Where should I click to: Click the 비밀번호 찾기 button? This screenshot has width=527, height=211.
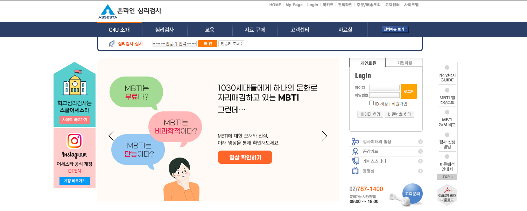point(399,114)
